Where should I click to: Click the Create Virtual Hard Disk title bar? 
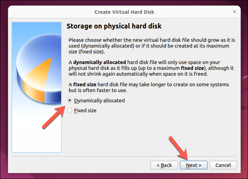[124, 12]
